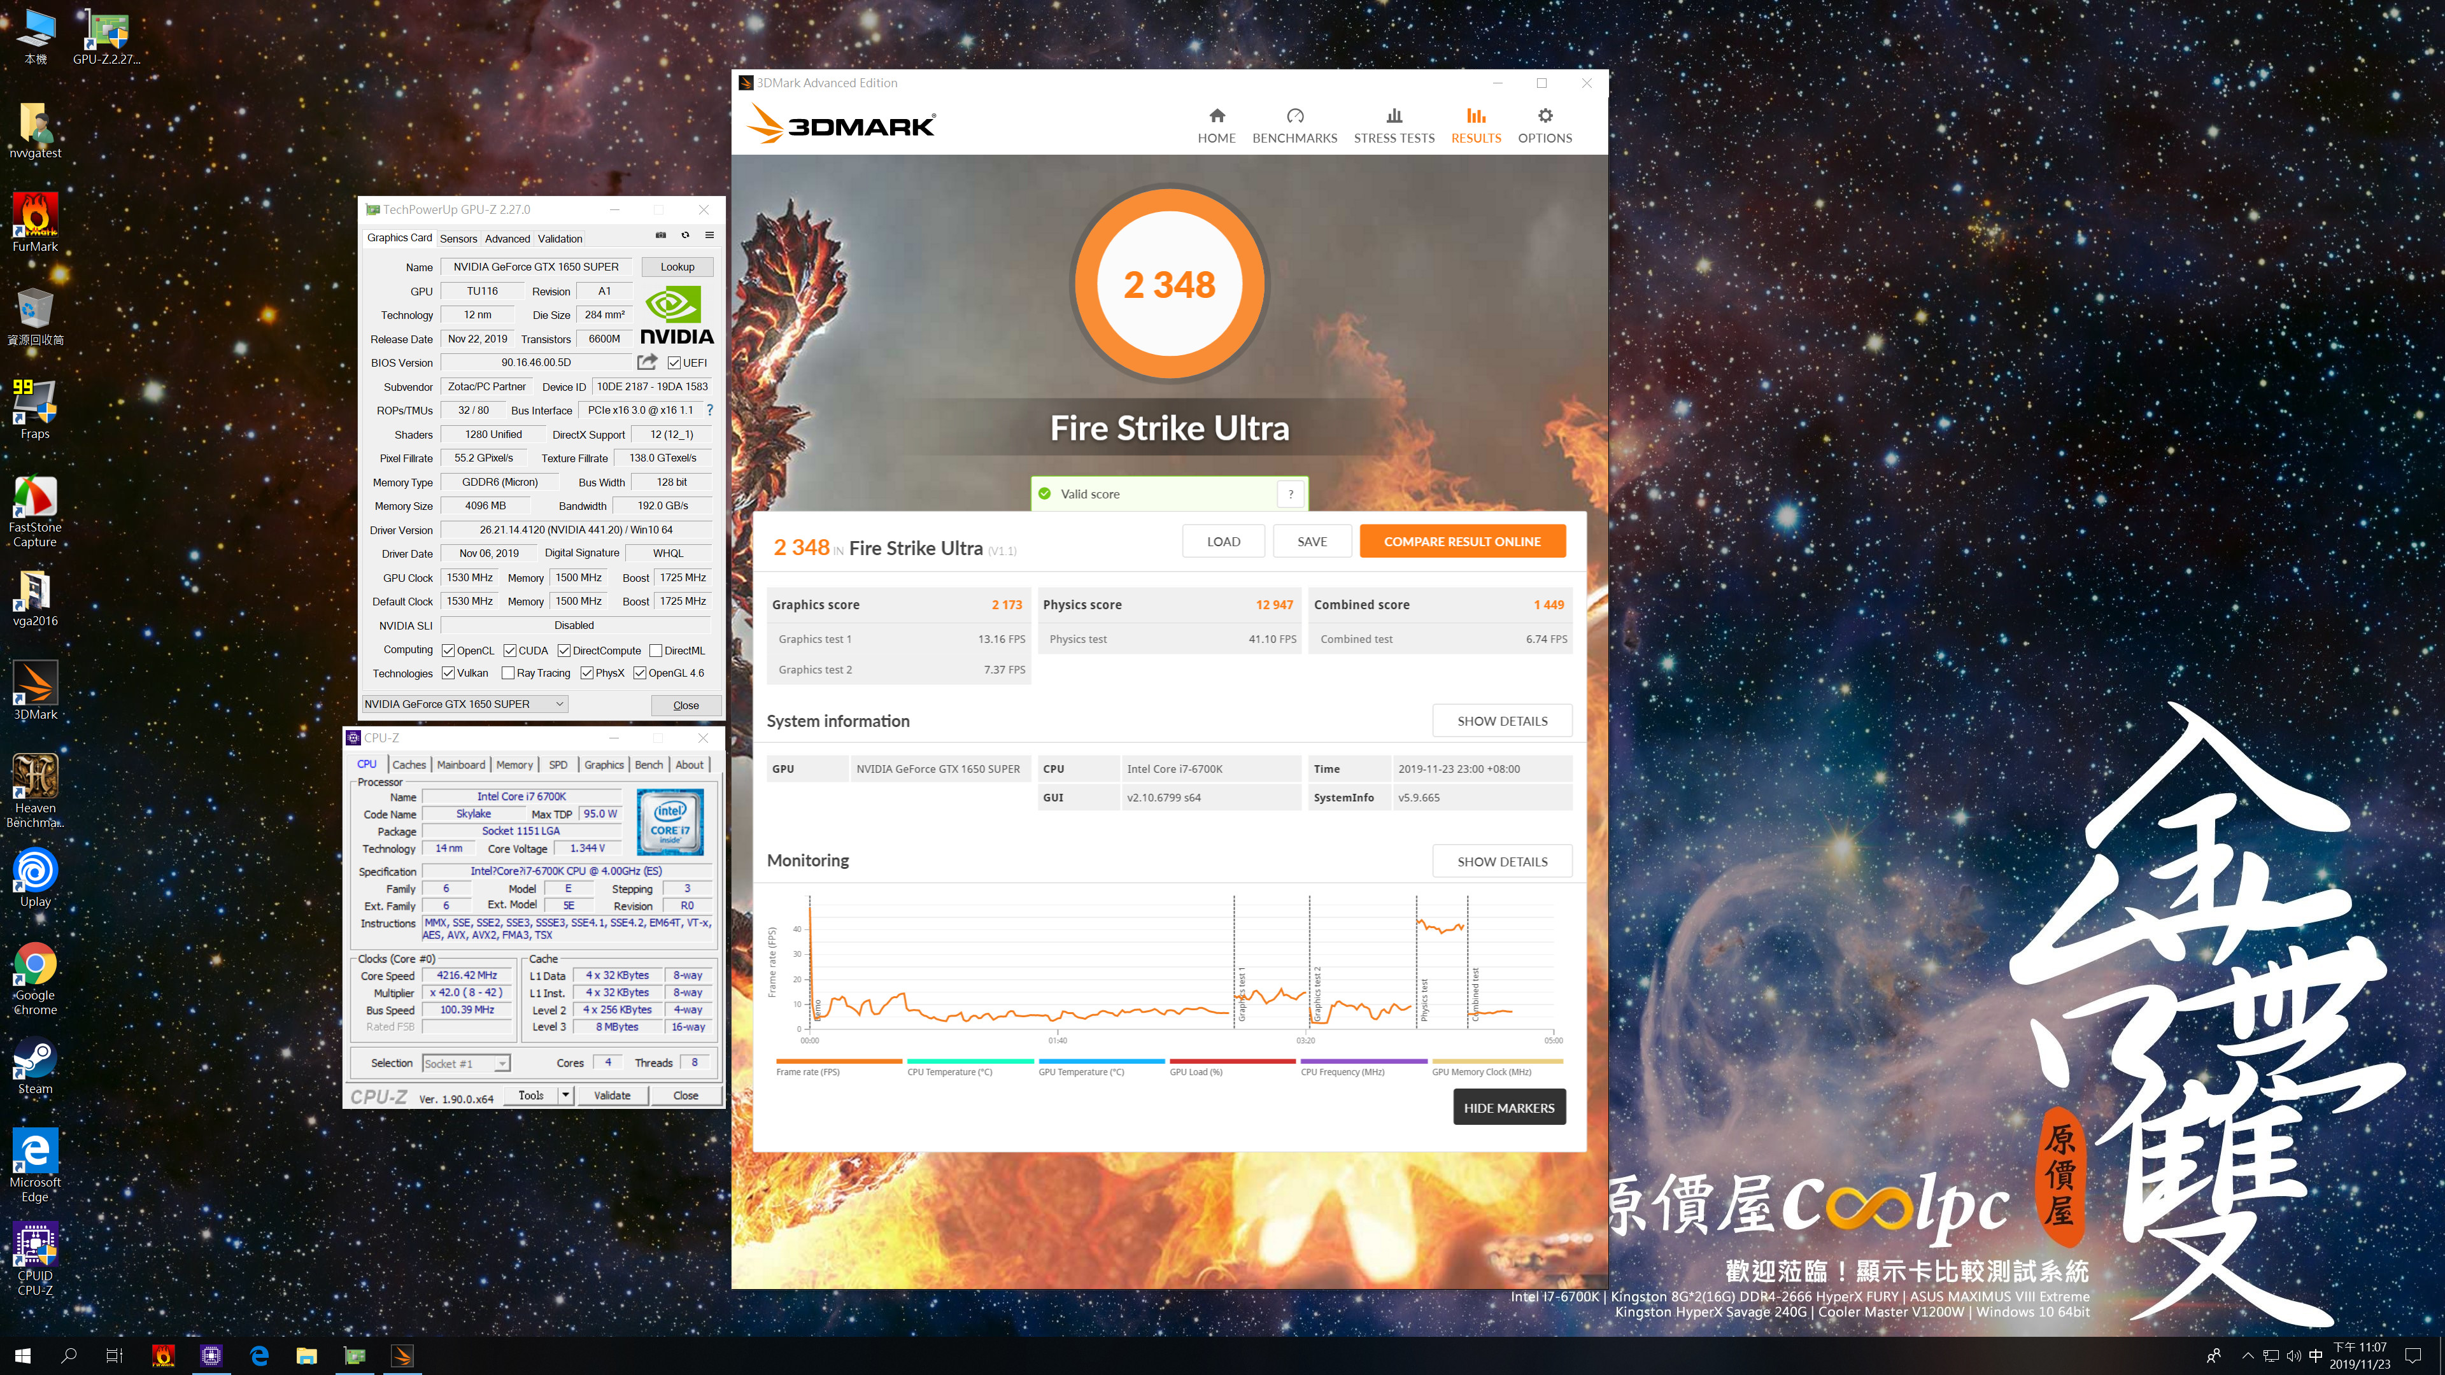Open the OPTIONS gear in 3DMark

point(1544,126)
